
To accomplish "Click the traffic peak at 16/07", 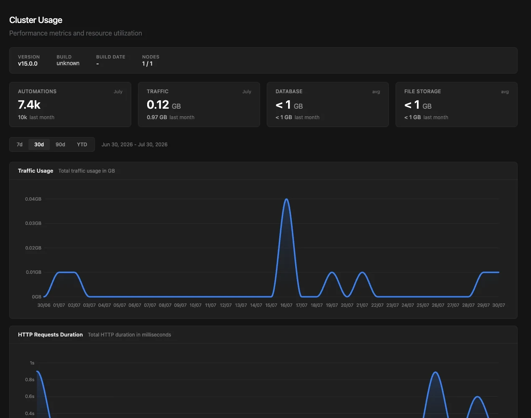I will click(x=286, y=199).
